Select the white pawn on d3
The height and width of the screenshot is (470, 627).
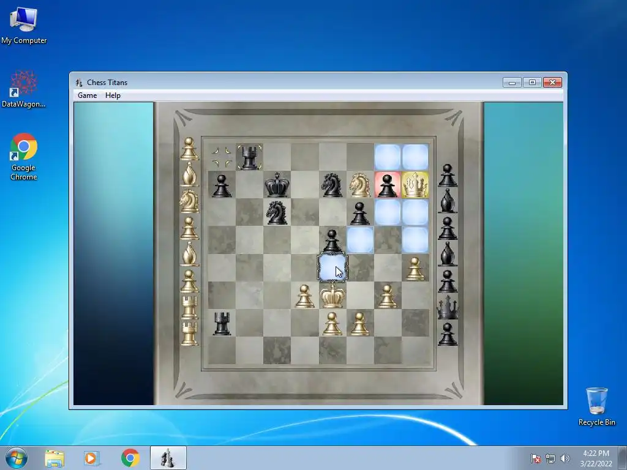(304, 296)
